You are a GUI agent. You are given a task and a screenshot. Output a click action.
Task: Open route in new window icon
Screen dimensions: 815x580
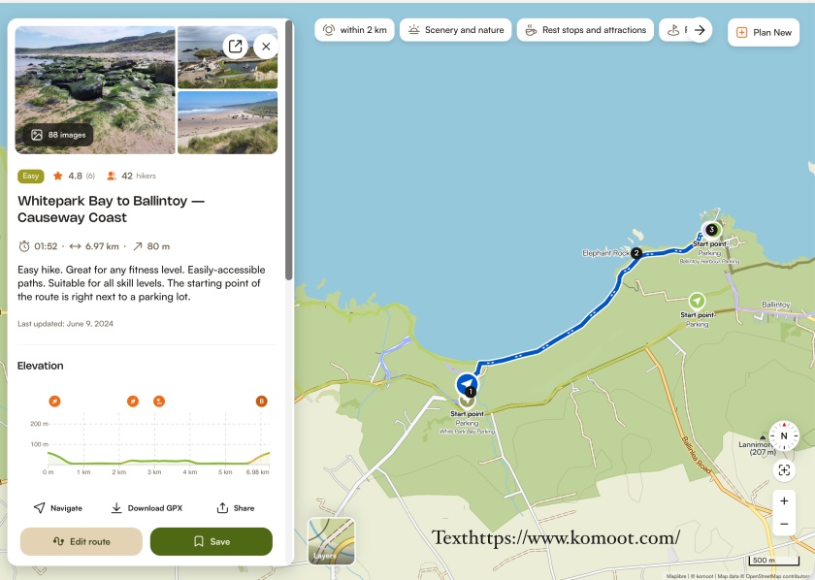tap(235, 46)
